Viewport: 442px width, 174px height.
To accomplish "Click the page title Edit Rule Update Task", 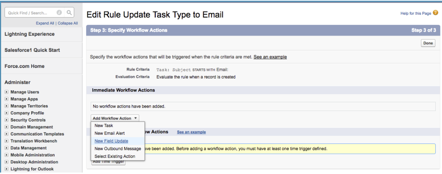I will [x=155, y=15].
